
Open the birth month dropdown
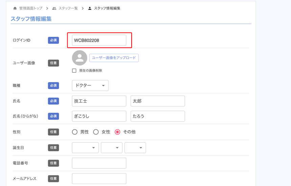tap(111, 148)
